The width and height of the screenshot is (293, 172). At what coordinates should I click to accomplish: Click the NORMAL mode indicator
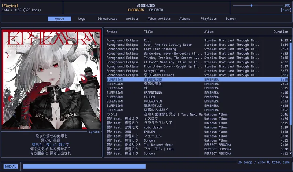11,166
